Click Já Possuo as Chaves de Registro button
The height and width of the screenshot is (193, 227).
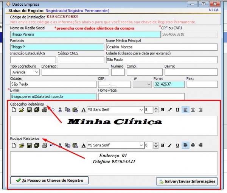coord(47,181)
